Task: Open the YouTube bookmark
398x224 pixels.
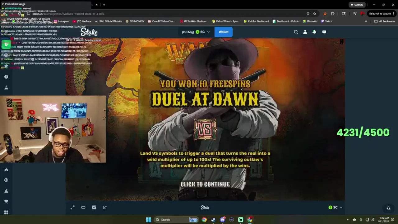Action: pos(82,21)
